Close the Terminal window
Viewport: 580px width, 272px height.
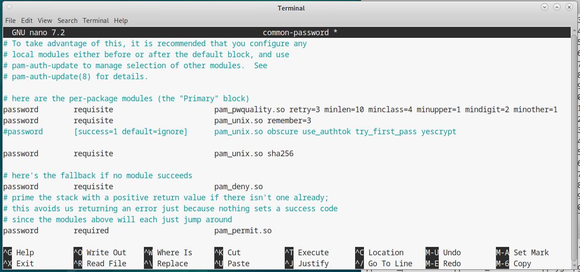pos(569,7)
